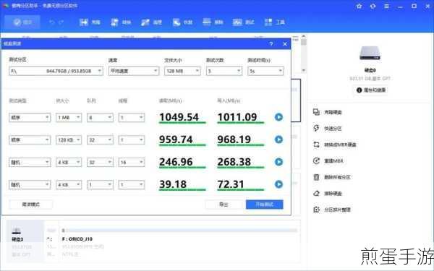Click the Undo arrow in toolbar
434x271 pixels.
click(x=51, y=22)
